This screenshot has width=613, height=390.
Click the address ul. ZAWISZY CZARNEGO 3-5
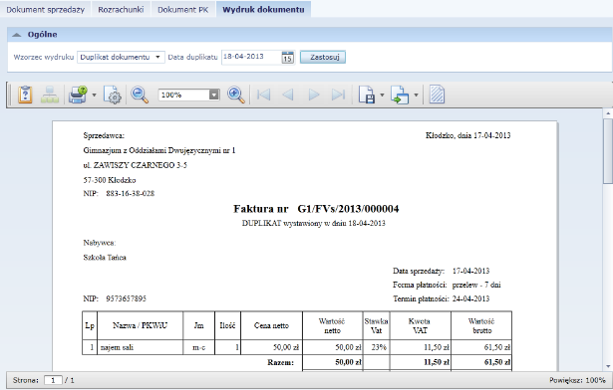[135, 165]
